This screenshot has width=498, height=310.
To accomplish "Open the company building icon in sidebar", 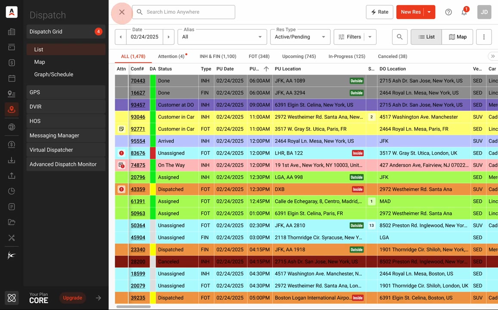I will (12, 32).
